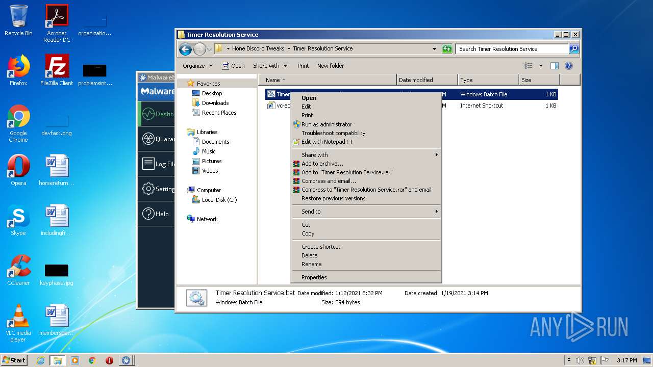Click the Start button
Viewport: 653px width, 367px height.
(x=14, y=360)
